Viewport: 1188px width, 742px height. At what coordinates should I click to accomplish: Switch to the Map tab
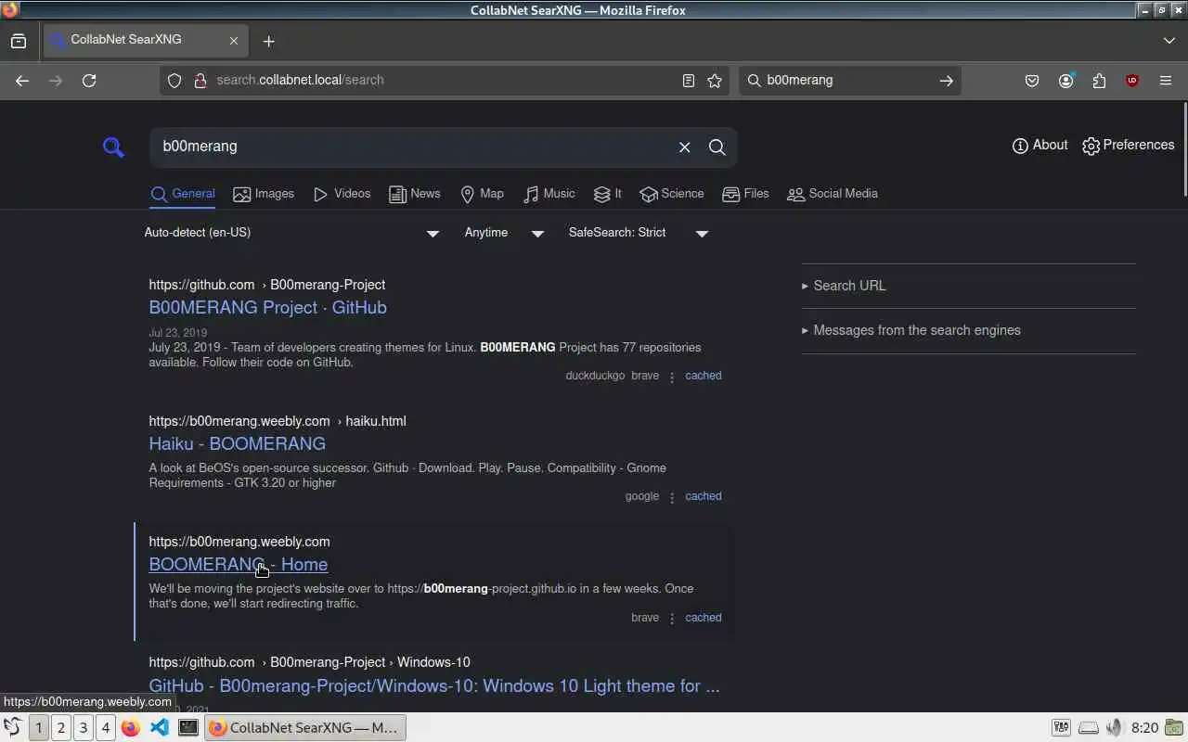[482, 194]
